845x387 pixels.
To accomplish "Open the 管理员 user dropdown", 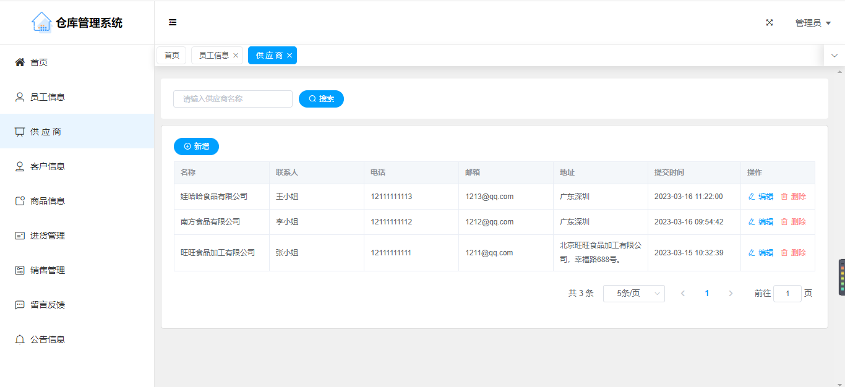I will tap(812, 23).
